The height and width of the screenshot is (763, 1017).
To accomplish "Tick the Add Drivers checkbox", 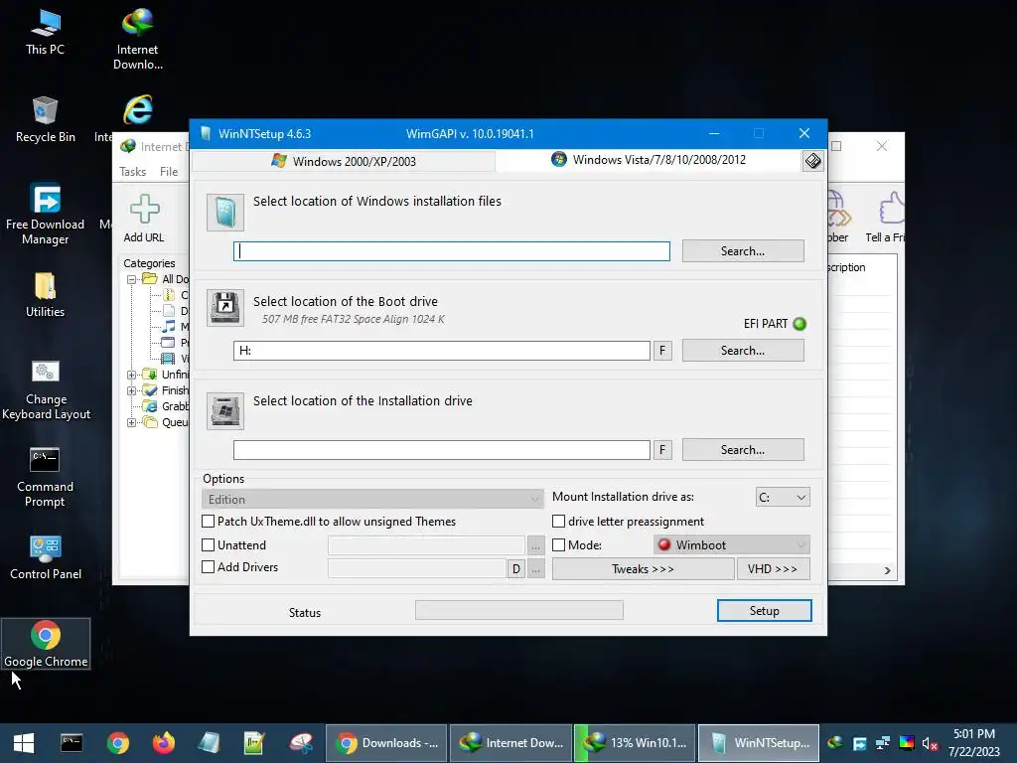I will (209, 566).
